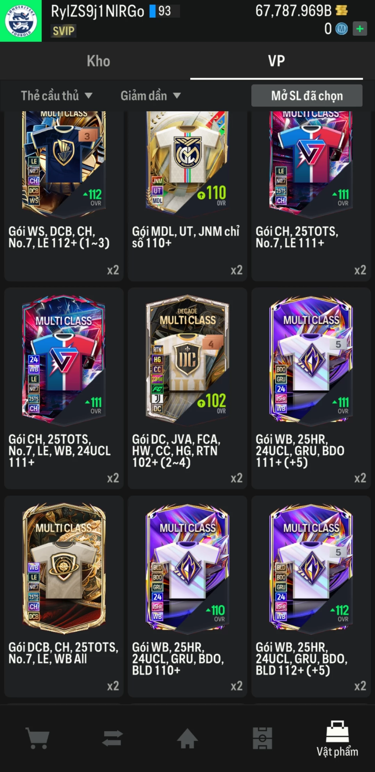Go to the home icon
This screenshot has width=375, height=772.
[187, 738]
